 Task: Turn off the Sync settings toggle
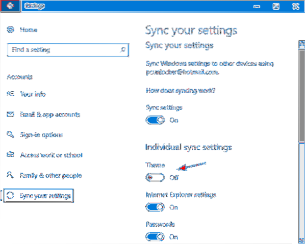(155, 120)
